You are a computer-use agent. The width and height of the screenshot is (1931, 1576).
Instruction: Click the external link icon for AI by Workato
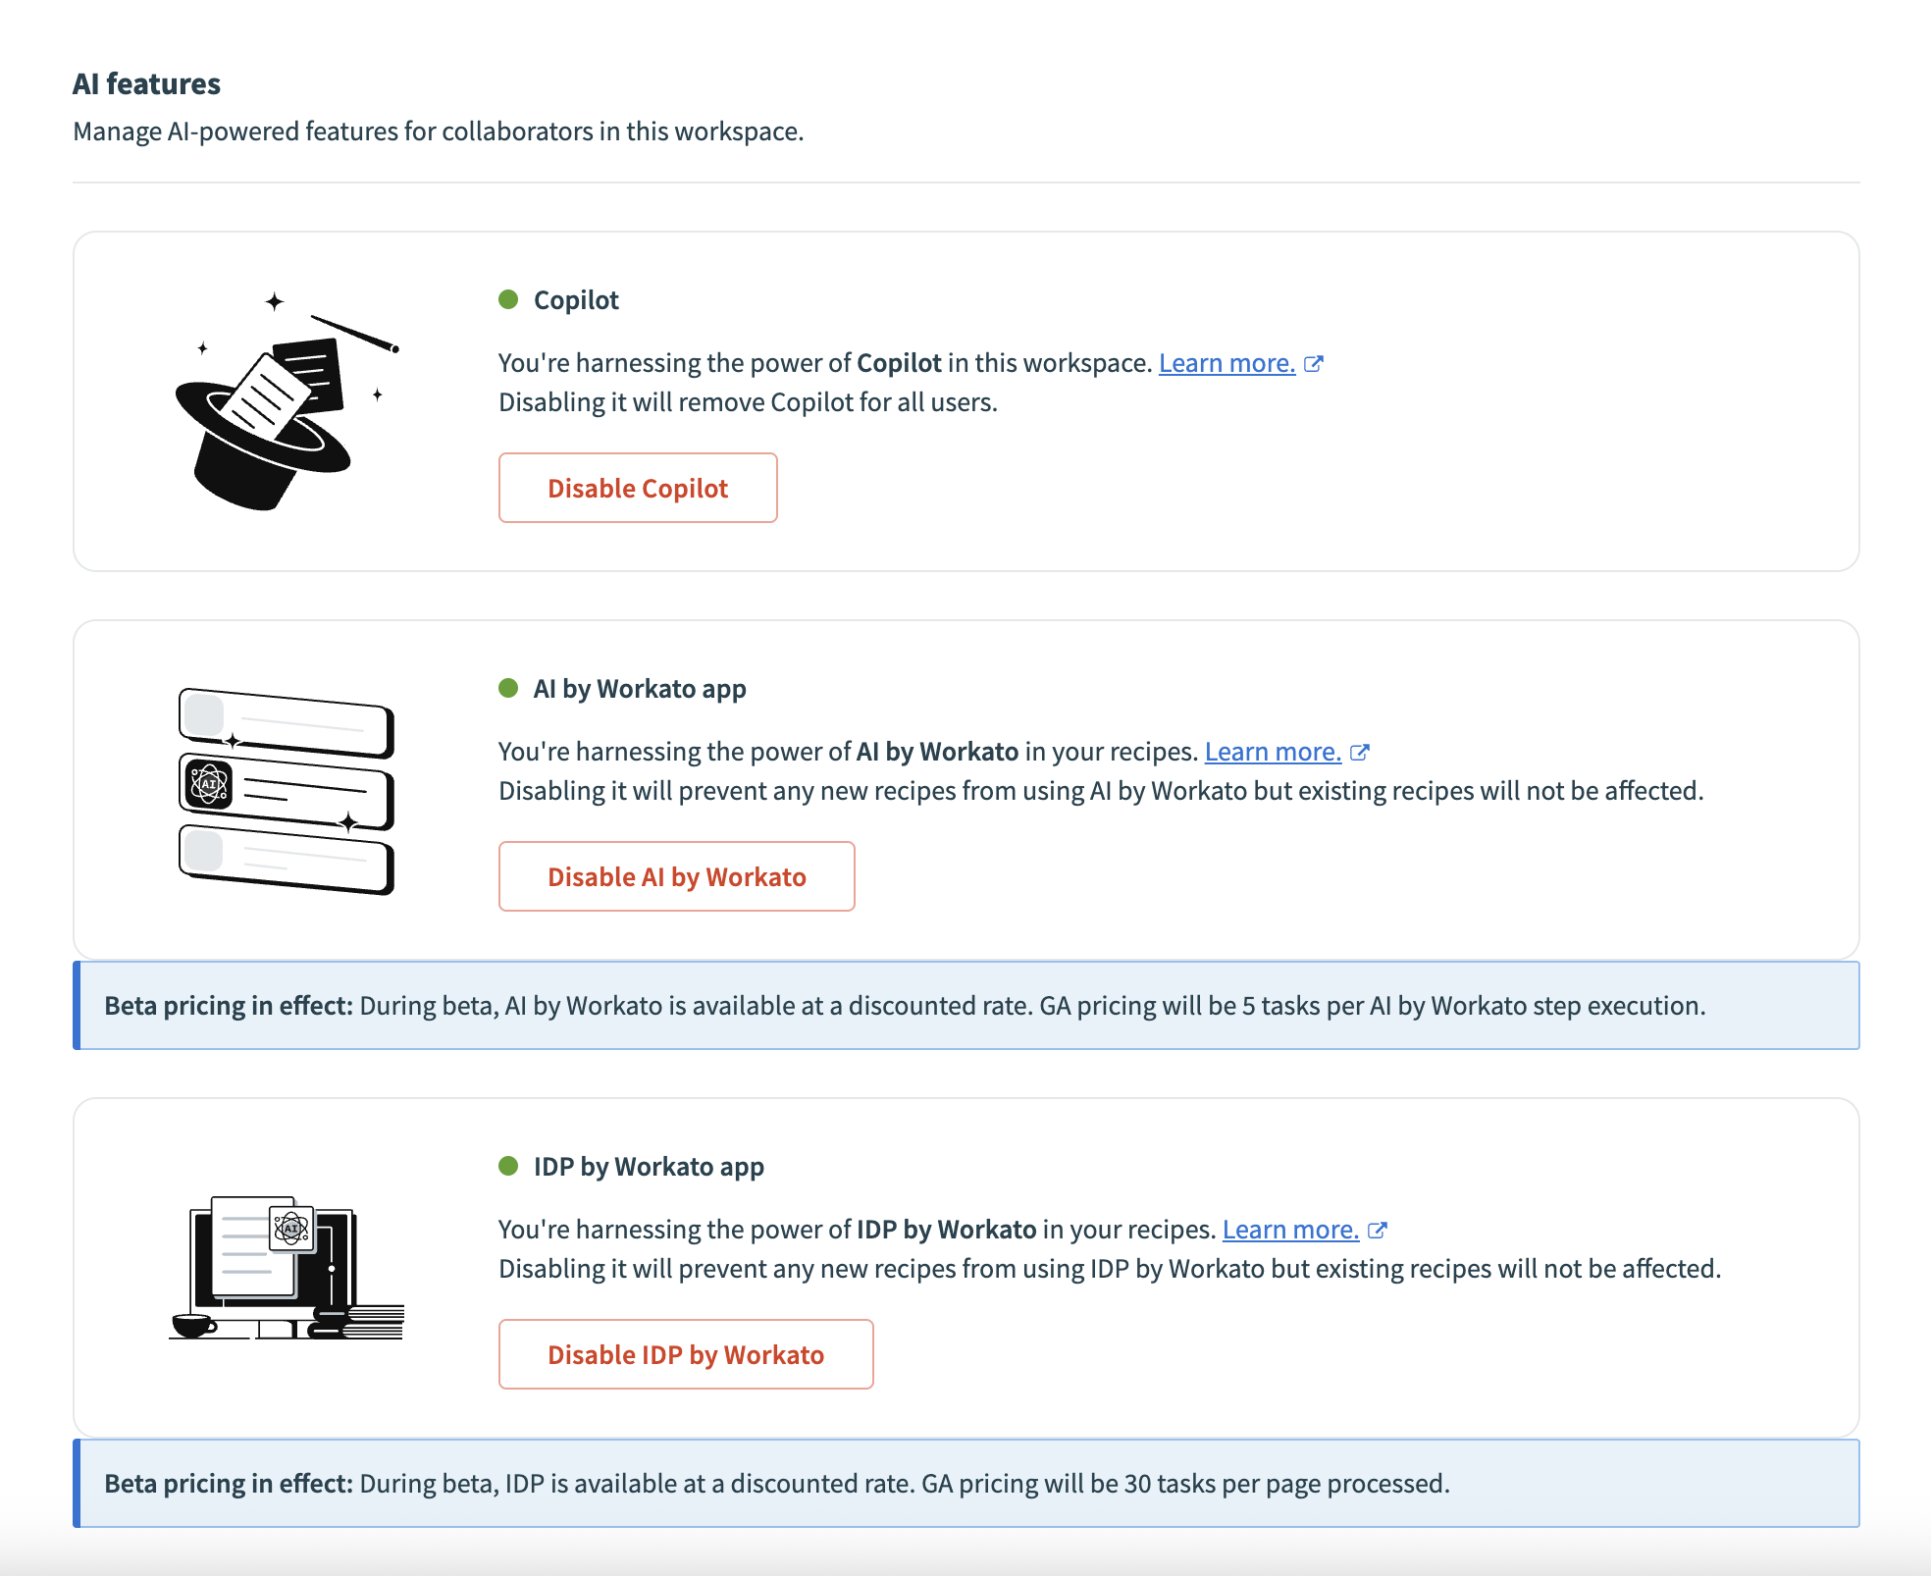(1361, 752)
